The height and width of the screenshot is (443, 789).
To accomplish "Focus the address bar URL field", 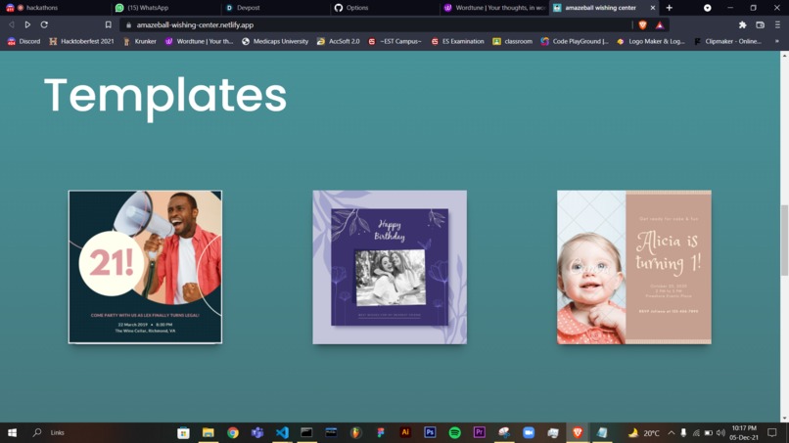I will [x=375, y=24].
